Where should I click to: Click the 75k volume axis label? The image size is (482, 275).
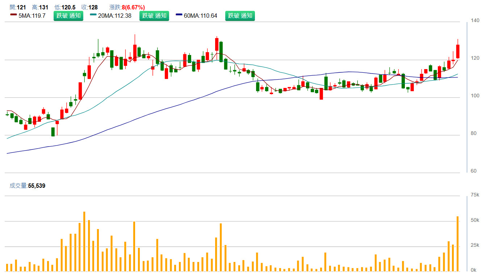(x=475, y=195)
